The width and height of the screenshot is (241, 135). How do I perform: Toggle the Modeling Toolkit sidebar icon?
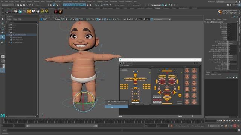(227, 5)
